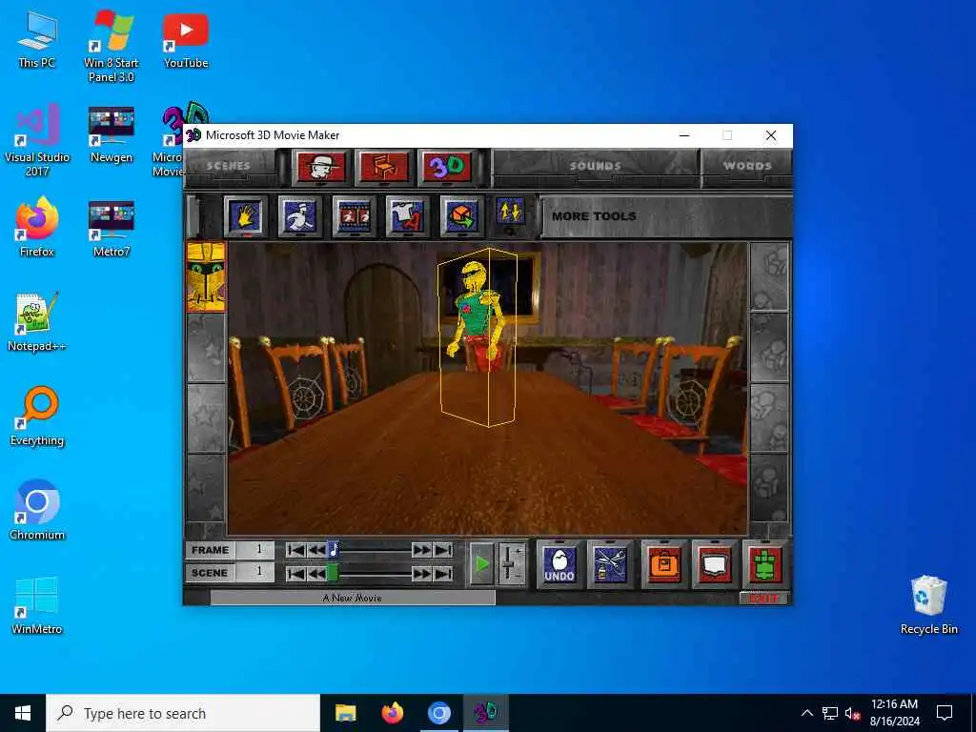This screenshot has height=732, width=976.
Task: Open the 3D Words browser icon
Action: pos(447,167)
